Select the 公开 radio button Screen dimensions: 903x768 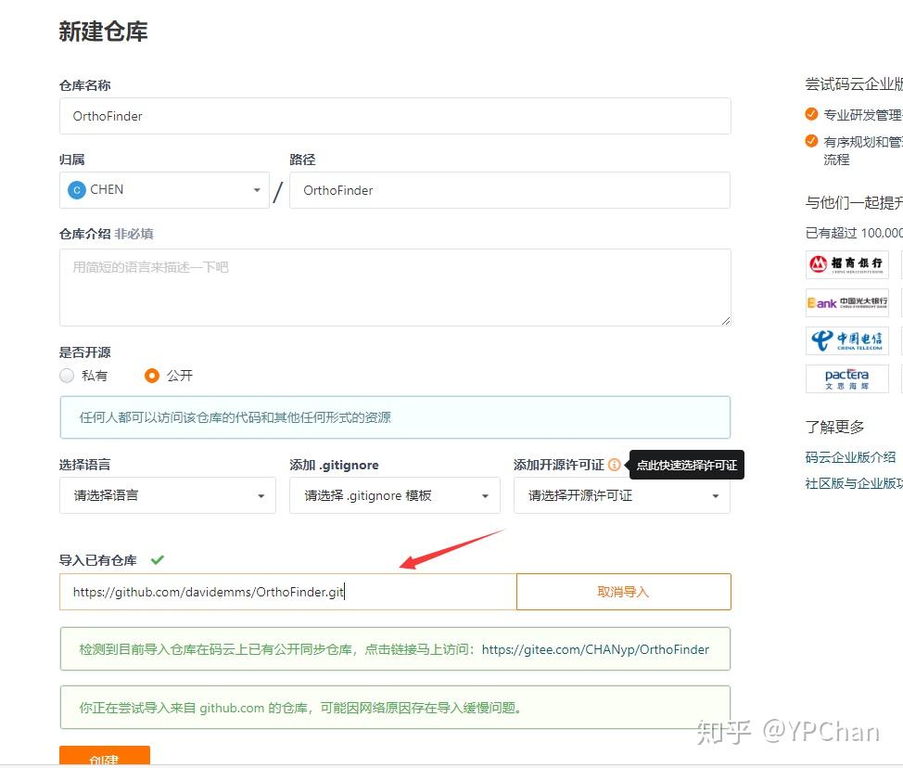tap(152, 376)
